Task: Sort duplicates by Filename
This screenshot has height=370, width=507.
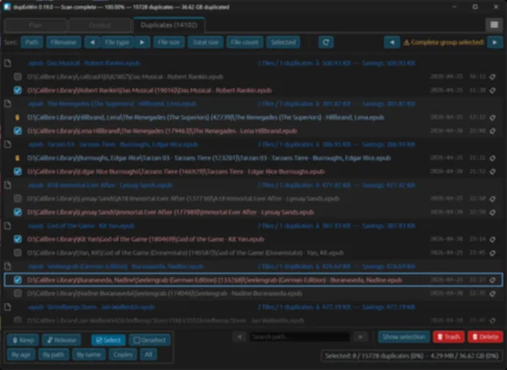Action: [63, 42]
